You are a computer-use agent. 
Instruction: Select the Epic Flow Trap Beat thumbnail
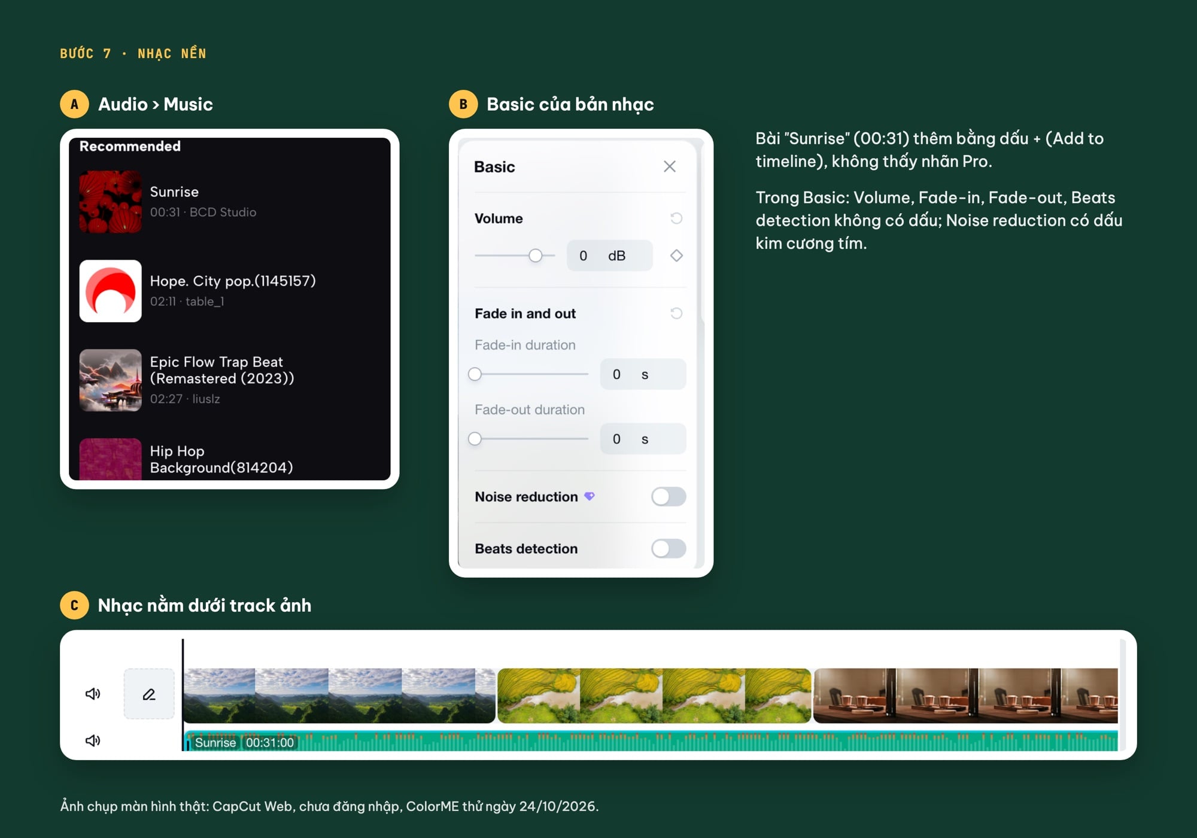click(111, 380)
